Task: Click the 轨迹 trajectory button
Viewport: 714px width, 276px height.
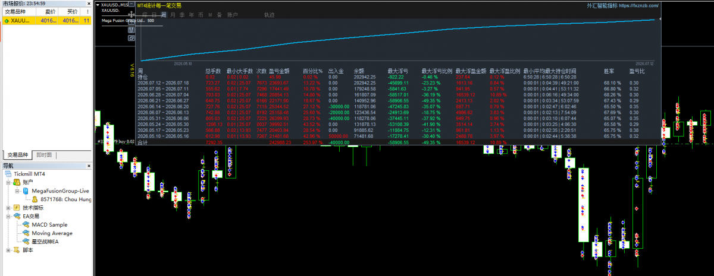Action: pyautogui.click(x=270, y=14)
